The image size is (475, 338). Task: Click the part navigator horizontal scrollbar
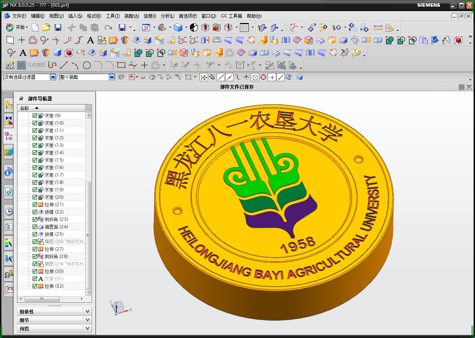coord(52,298)
